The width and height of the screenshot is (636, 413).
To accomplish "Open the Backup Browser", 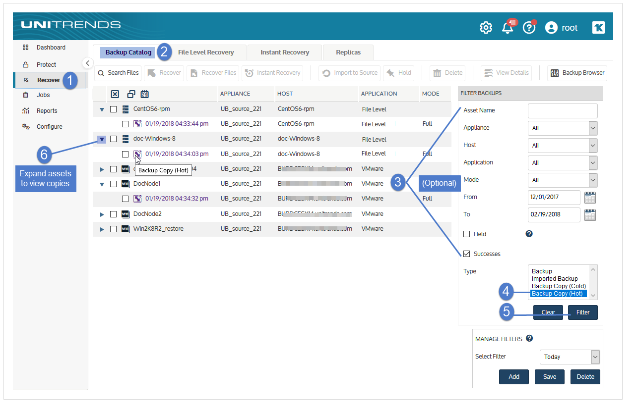I will coord(577,73).
